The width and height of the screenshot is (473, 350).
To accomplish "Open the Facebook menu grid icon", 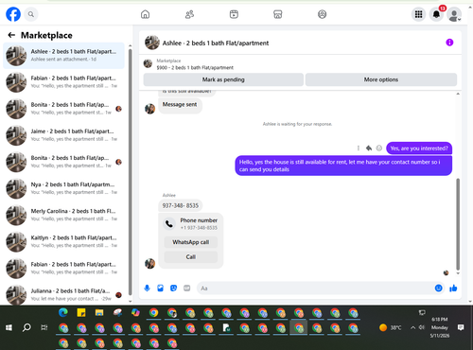I will pos(418,14).
